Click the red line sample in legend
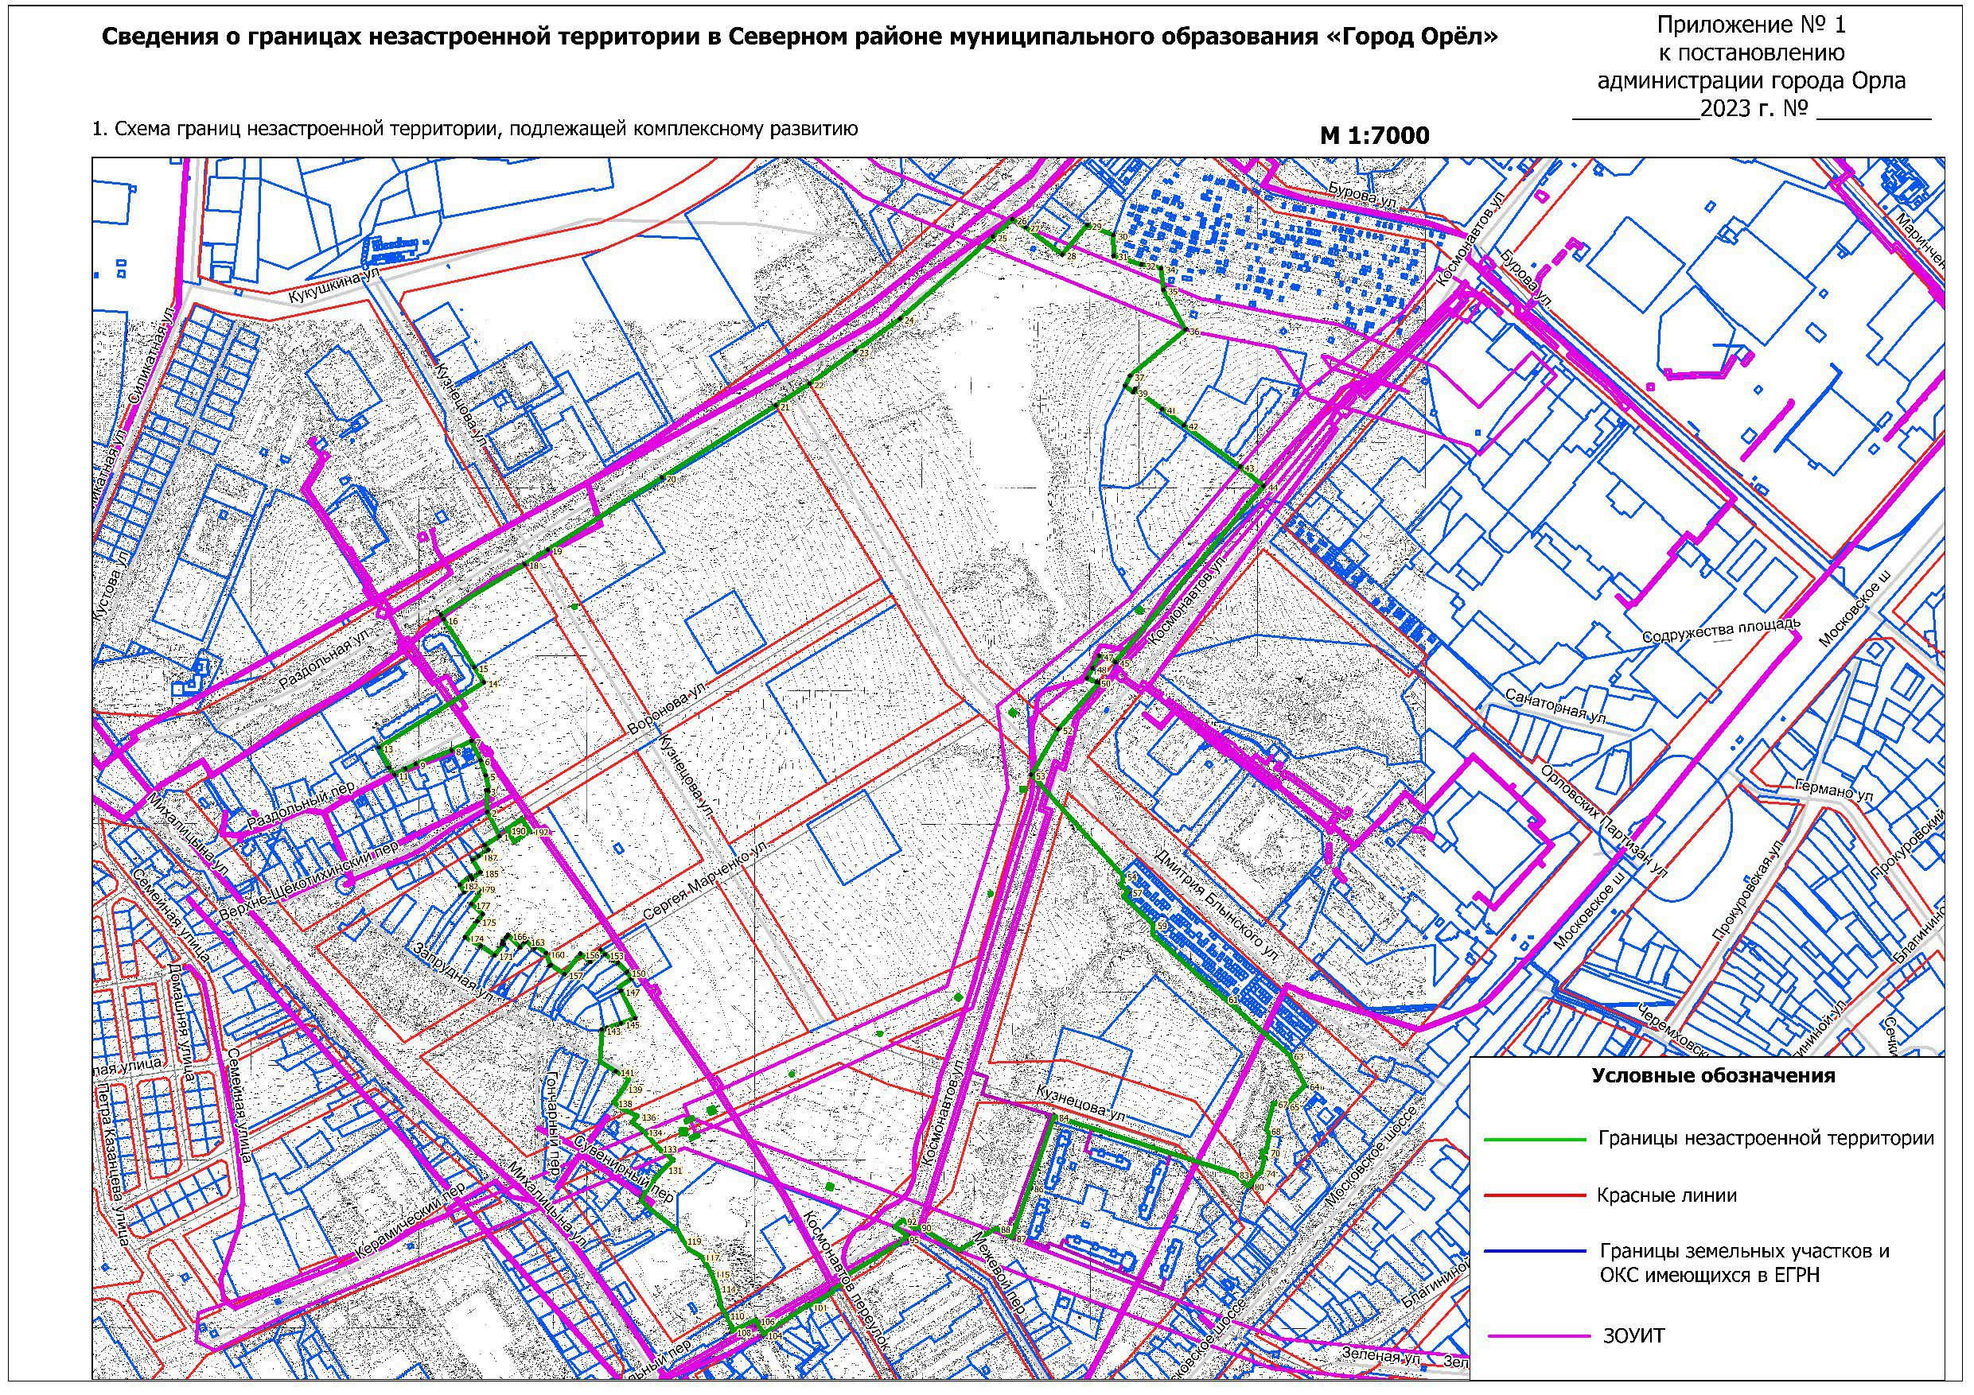The height and width of the screenshot is (1395, 1974). 1535,1195
